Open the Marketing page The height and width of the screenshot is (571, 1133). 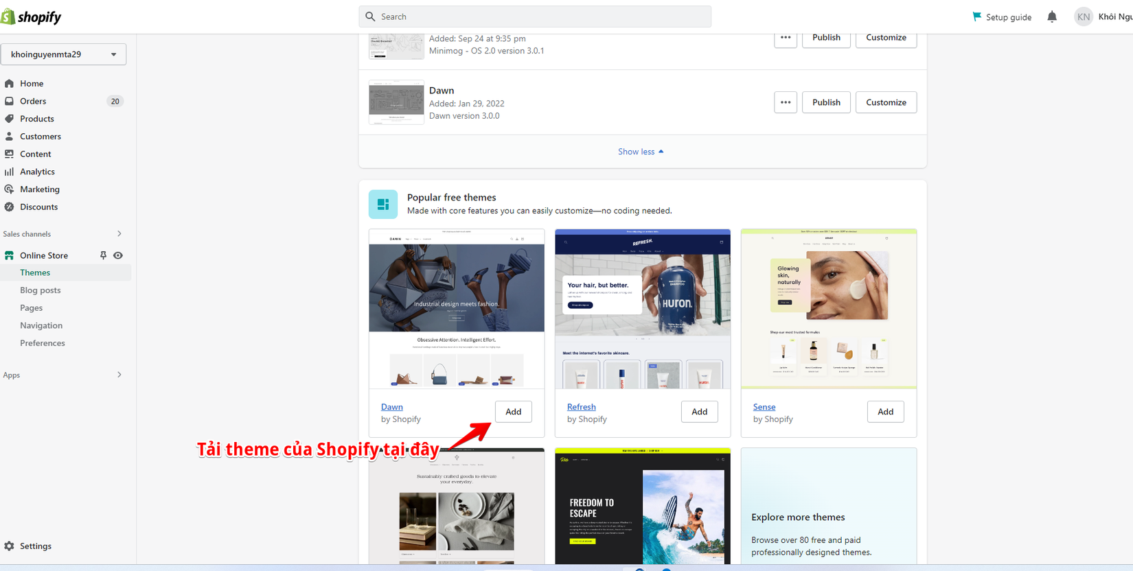(40, 189)
